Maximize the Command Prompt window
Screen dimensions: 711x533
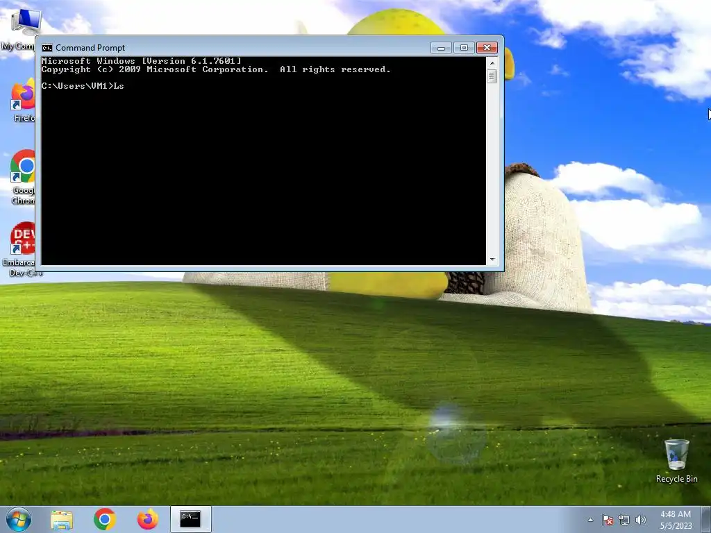pos(464,48)
